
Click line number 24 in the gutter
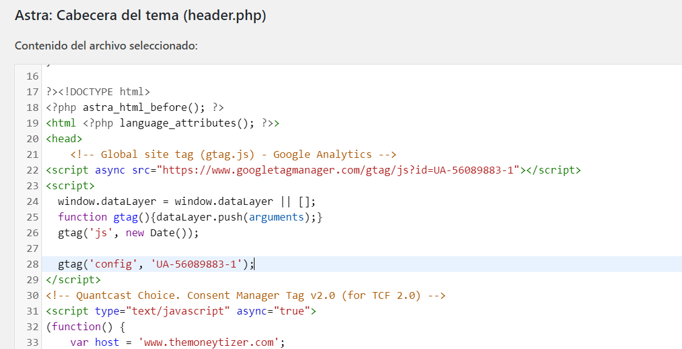click(x=33, y=201)
